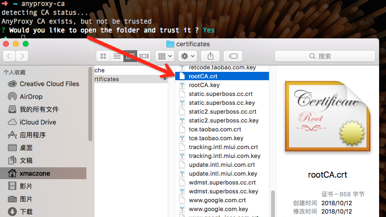Open the item arrangement dropdown

point(165,56)
